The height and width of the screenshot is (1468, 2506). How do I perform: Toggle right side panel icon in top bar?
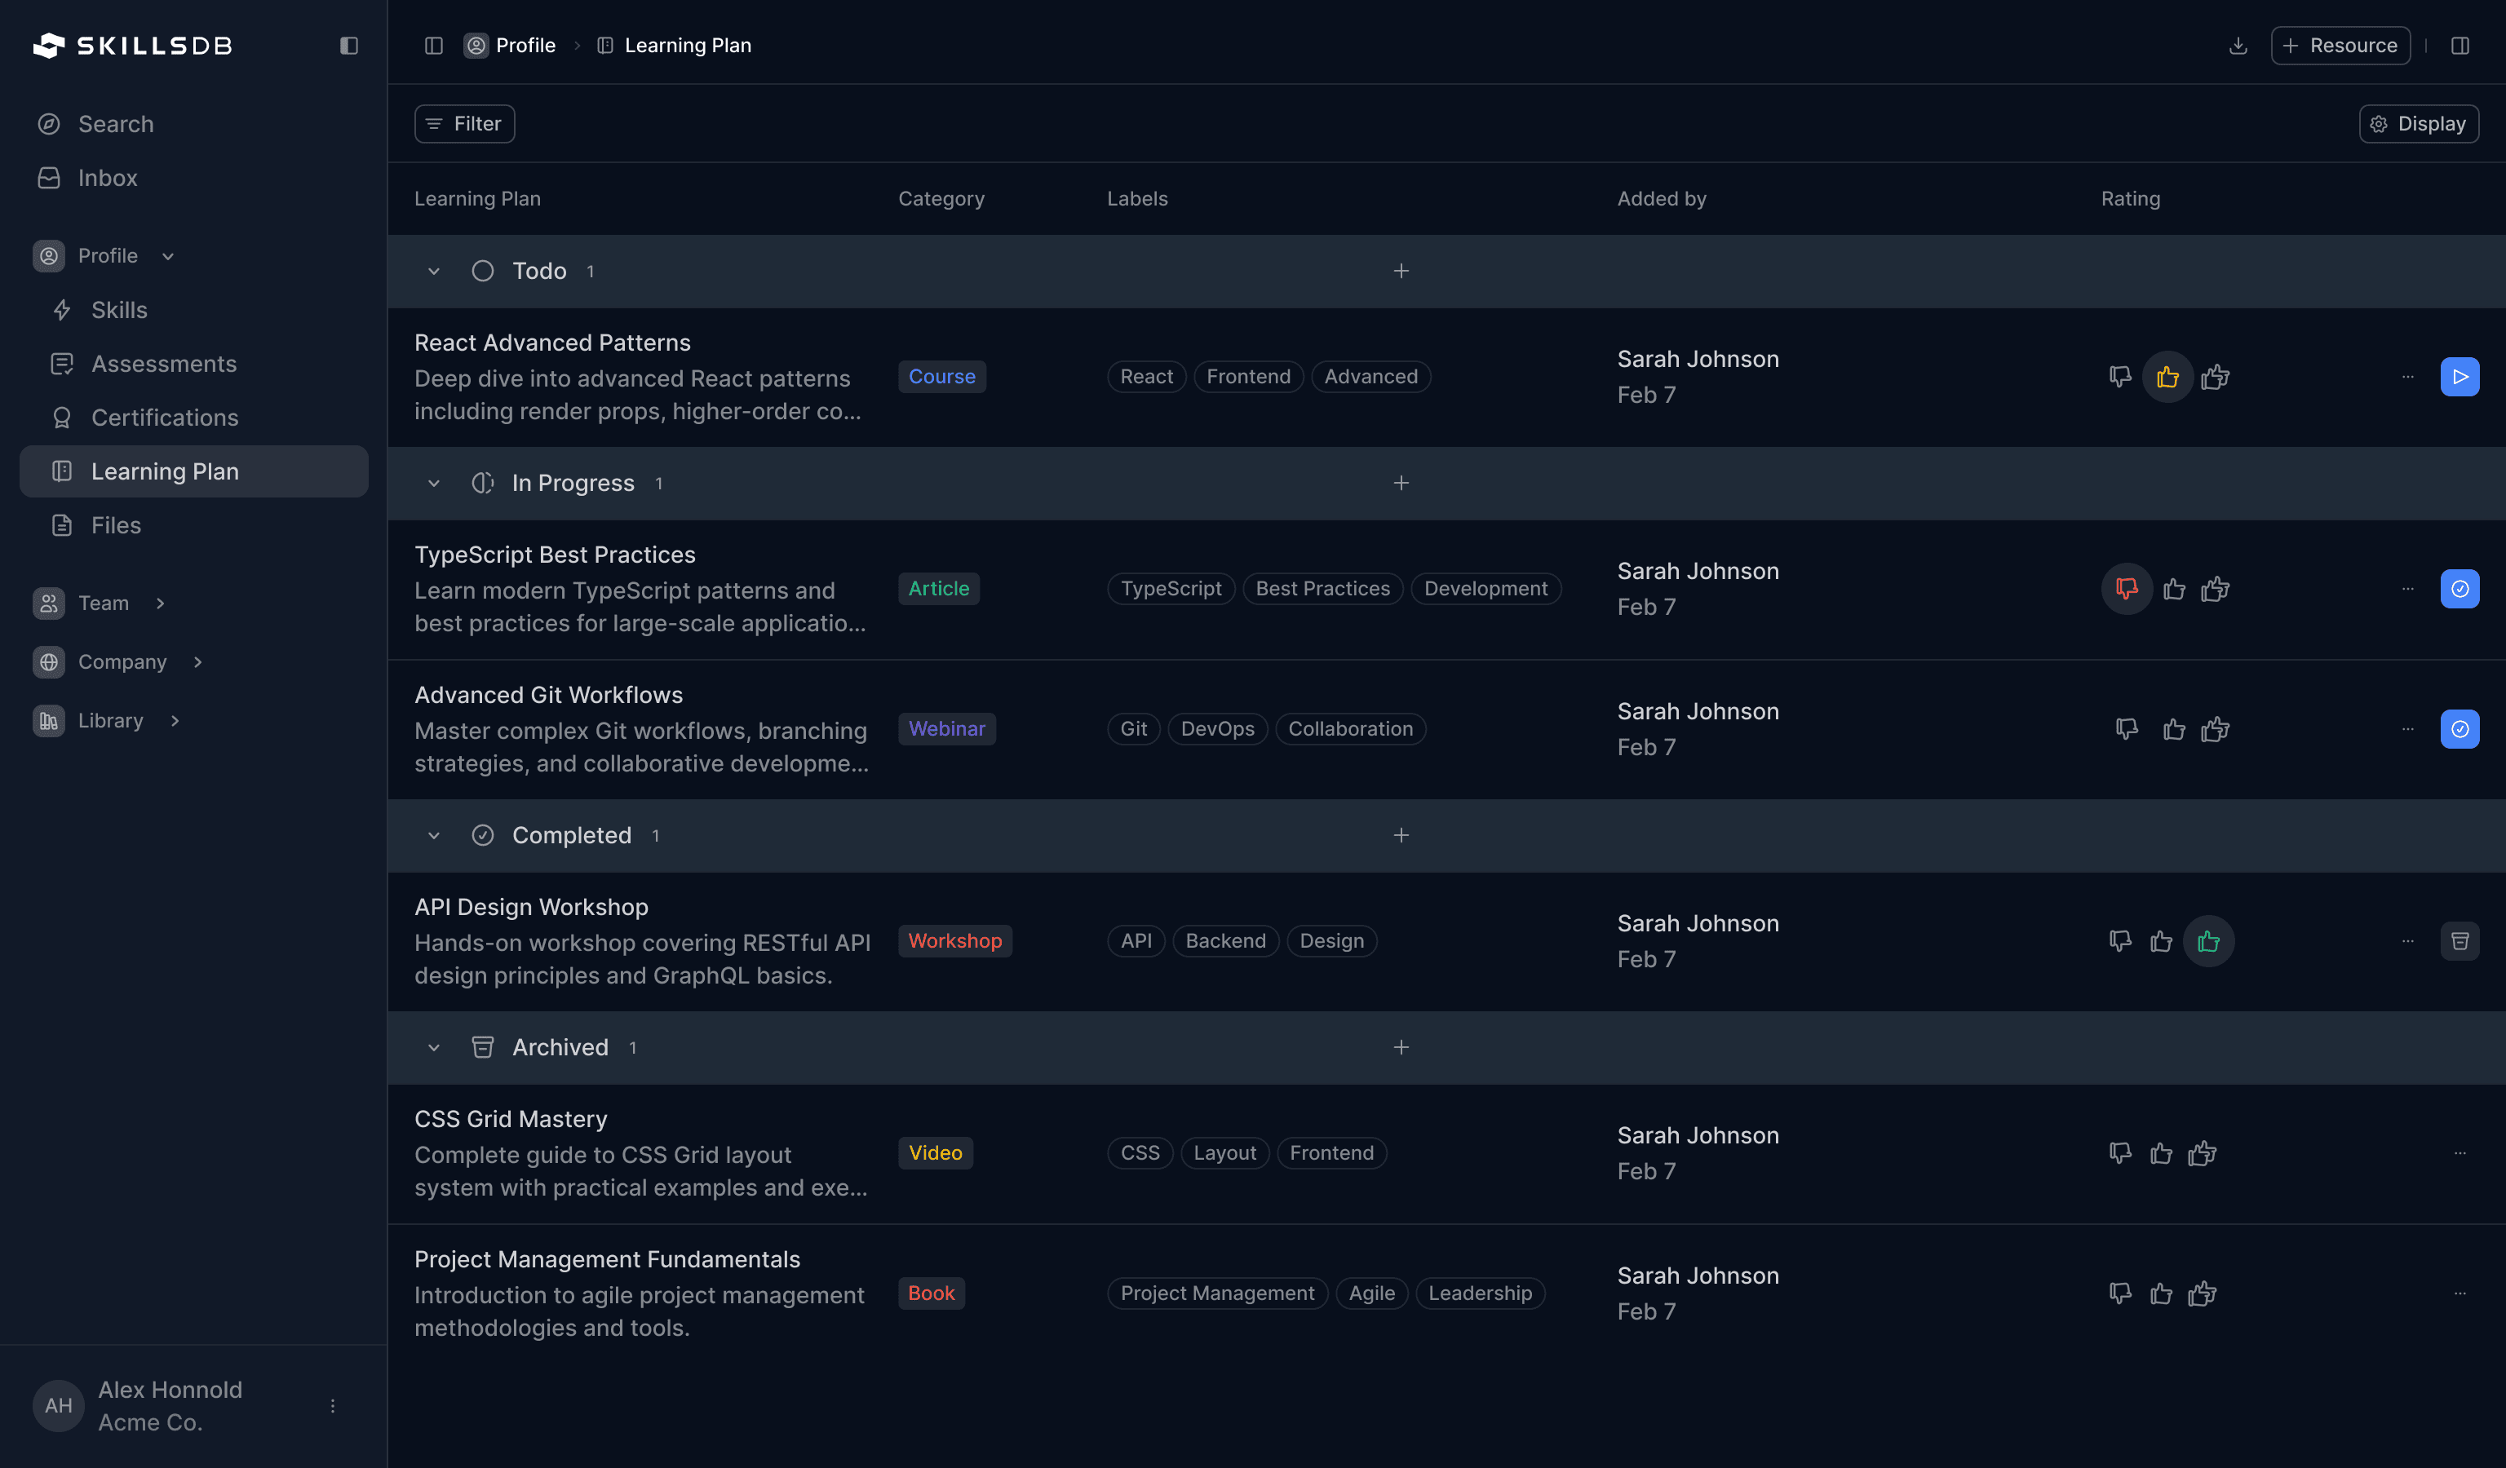(x=2460, y=46)
